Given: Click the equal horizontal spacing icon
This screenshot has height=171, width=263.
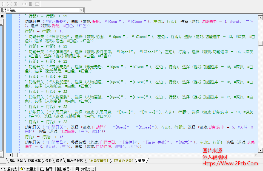Looking at the screenshot, I should (9, 4).
